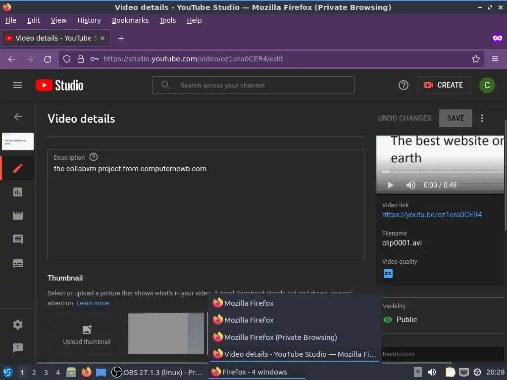
Task: Select the auto-generated gray thumbnail
Action: coord(166,333)
